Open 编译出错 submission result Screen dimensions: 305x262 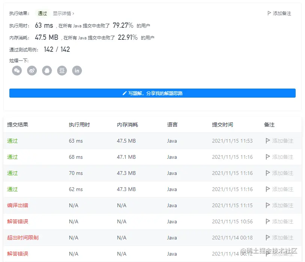pyautogui.click(x=18, y=205)
